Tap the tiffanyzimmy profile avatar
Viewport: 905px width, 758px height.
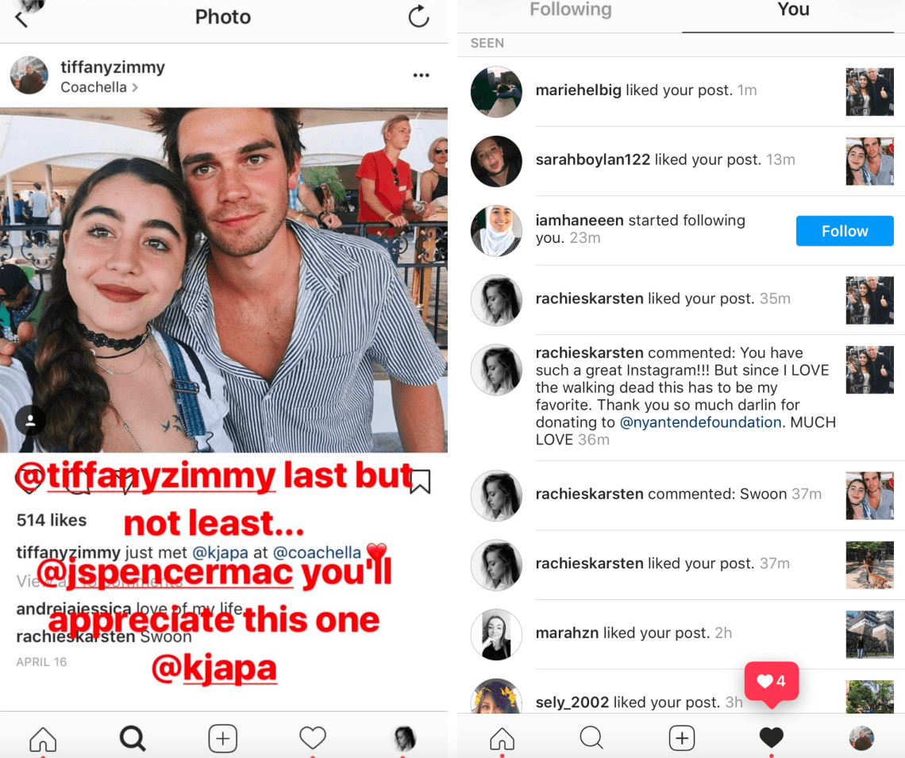point(29,75)
